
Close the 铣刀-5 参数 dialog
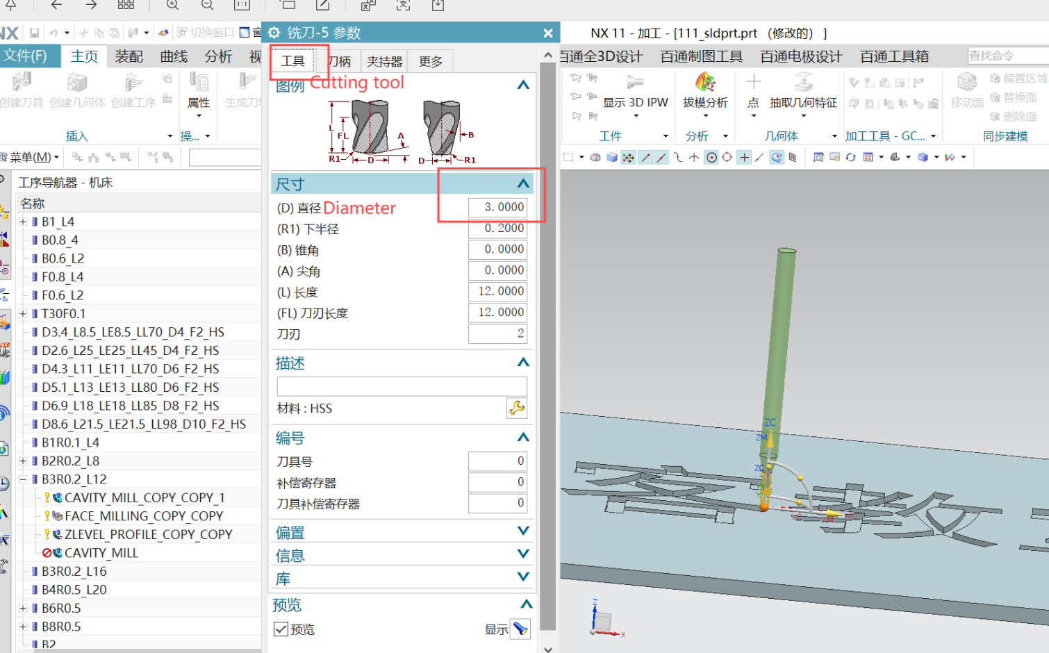pos(548,33)
